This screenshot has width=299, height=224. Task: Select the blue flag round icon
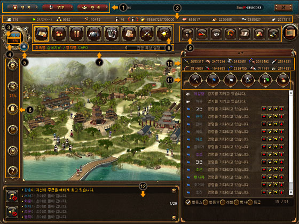tap(213, 80)
